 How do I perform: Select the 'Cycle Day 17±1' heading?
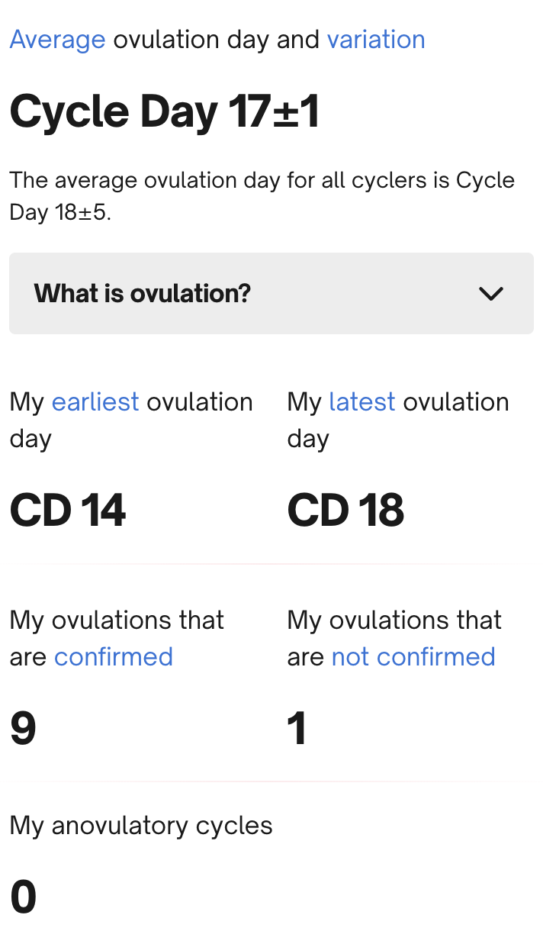point(164,111)
